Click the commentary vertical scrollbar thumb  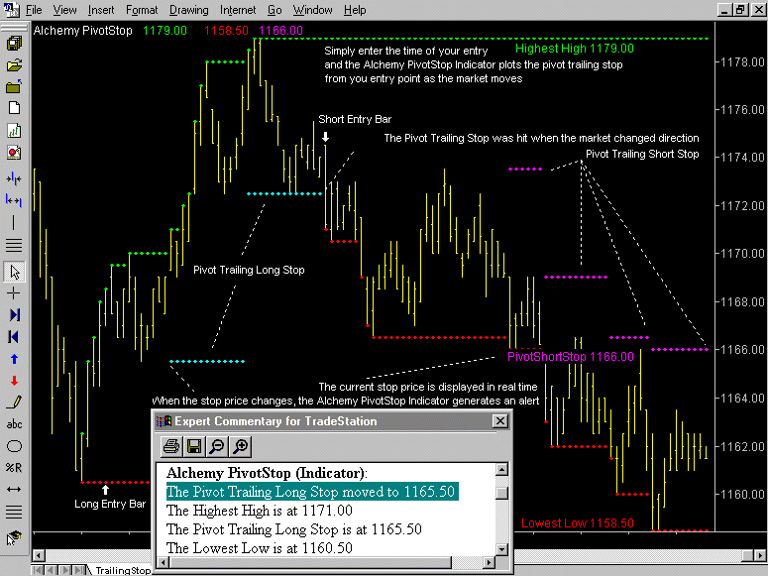click(501, 493)
